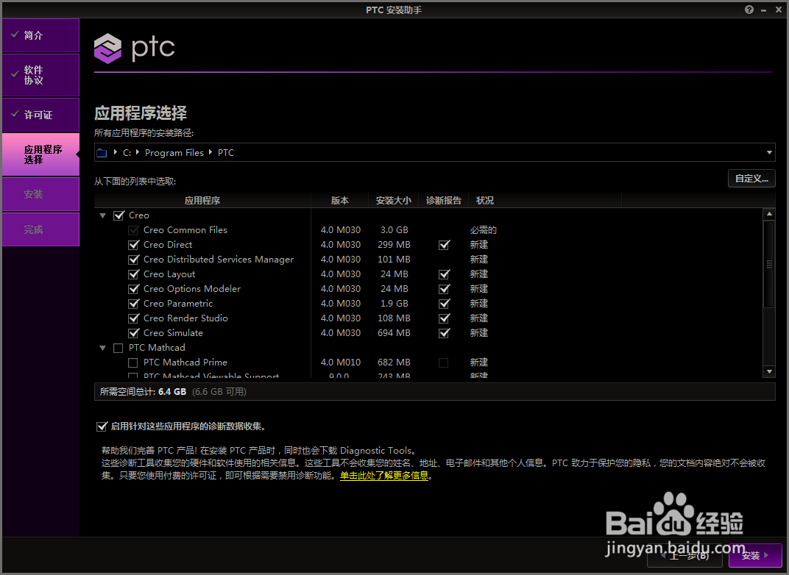The height and width of the screenshot is (575, 789).
Task: Select 应用程序选择 step in sidebar
Action: pyautogui.click(x=40, y=154)
